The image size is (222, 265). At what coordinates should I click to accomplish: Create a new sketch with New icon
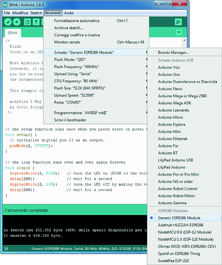27,22
